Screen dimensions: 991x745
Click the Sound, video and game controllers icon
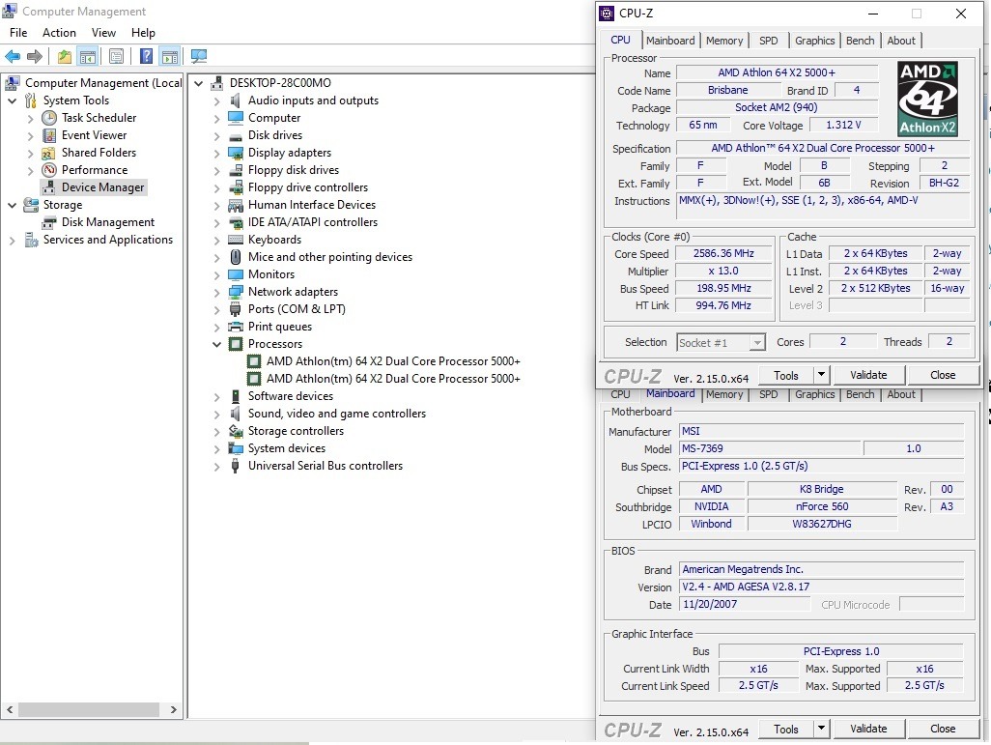[x=235, y=414]
